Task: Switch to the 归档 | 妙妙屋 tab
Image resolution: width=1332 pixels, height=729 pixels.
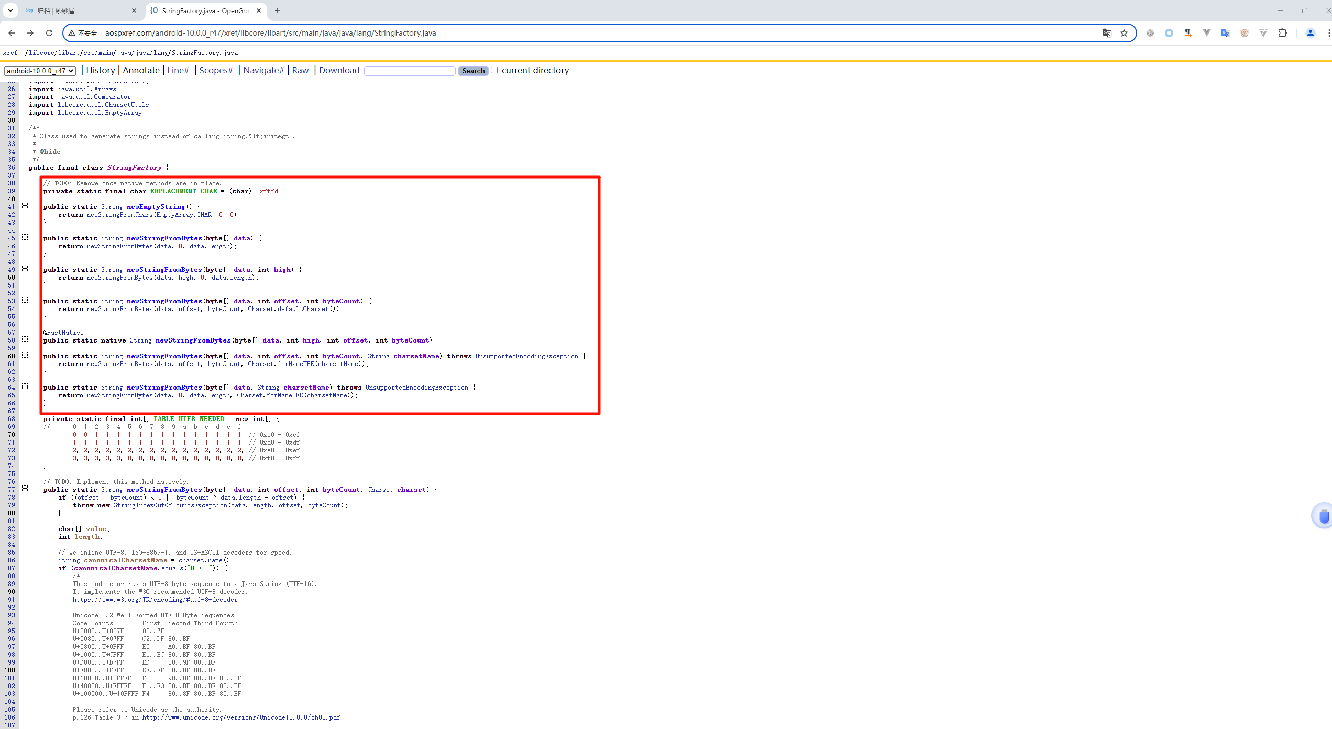Action: (x=79, y=10)
